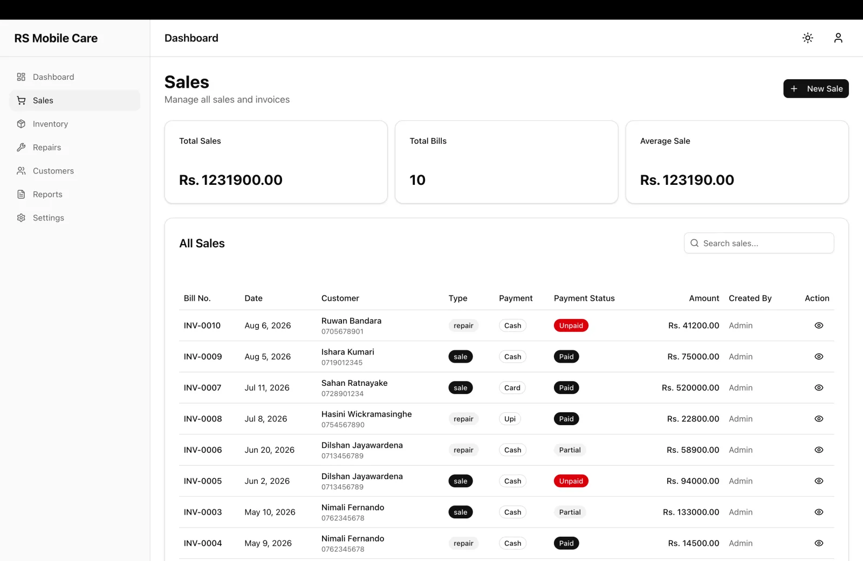The height and width of the screenshot is (561, 863).
Task: Select customer Ruwan Bandara
Action: 351,321
